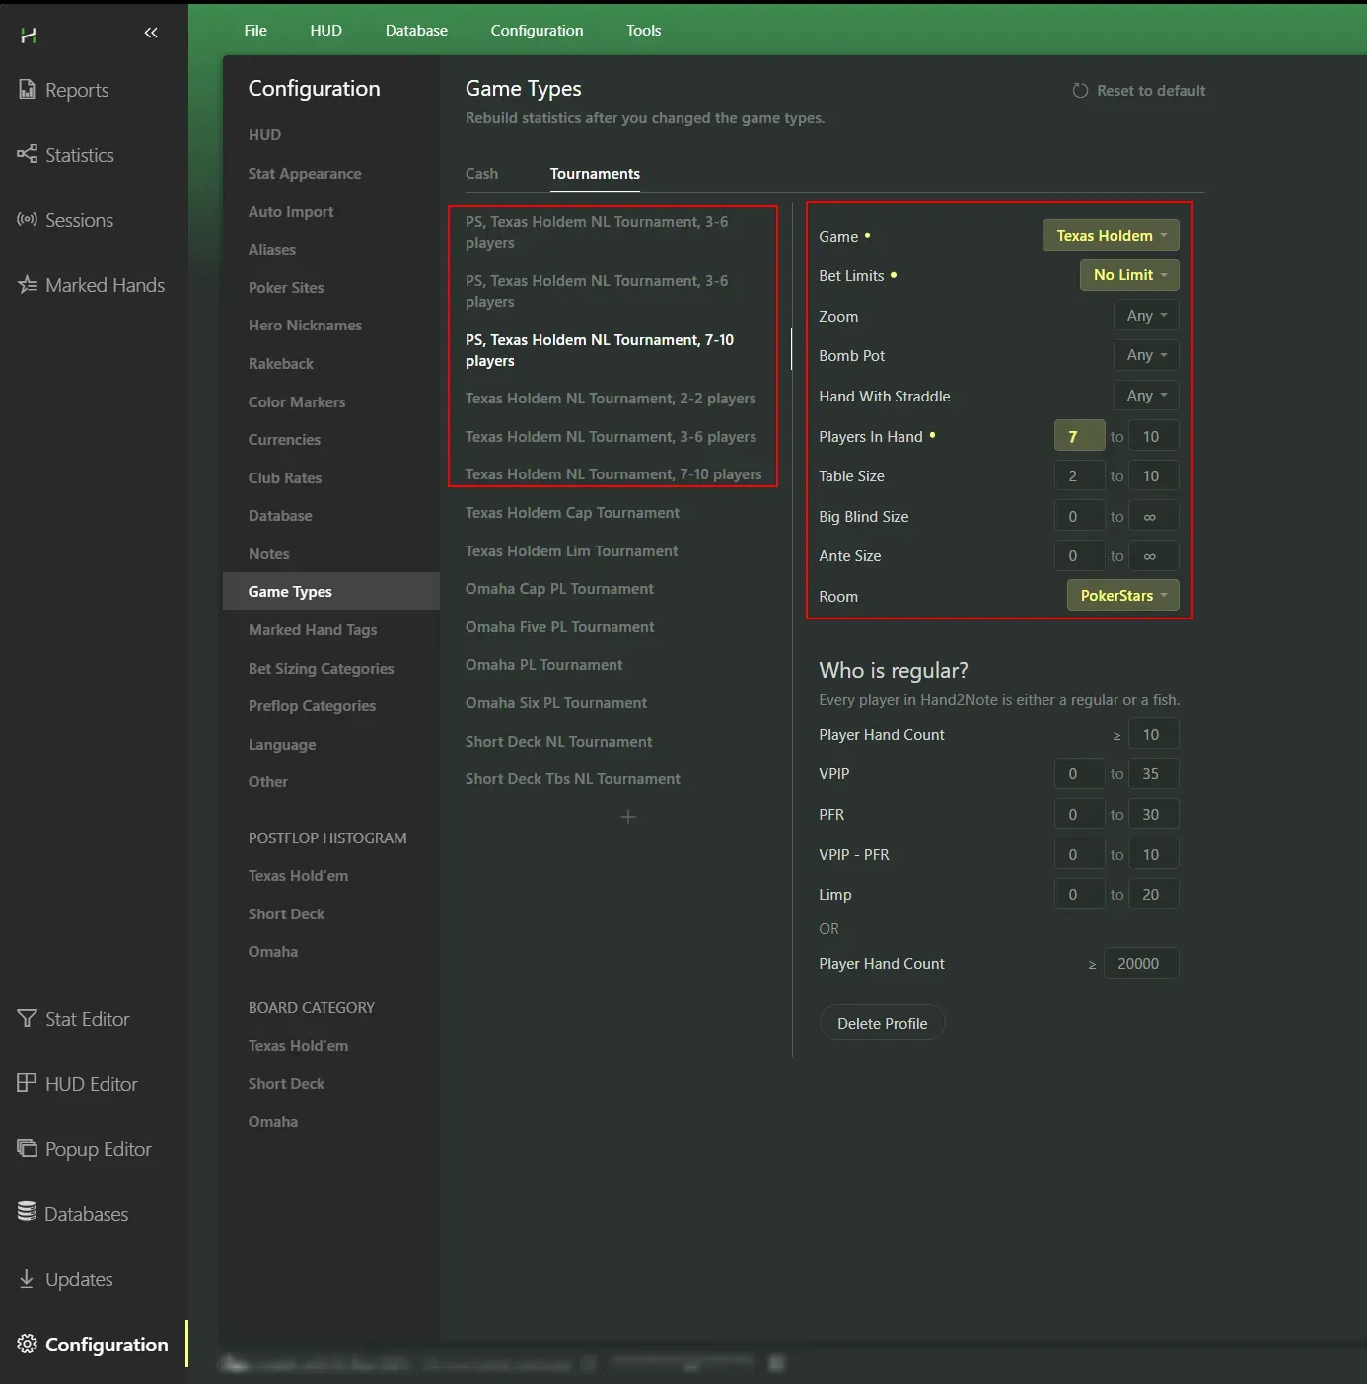The image size is (1367, 1384).
Task: Select Omaha PL Tournament in the list
Action: (543, 665)
